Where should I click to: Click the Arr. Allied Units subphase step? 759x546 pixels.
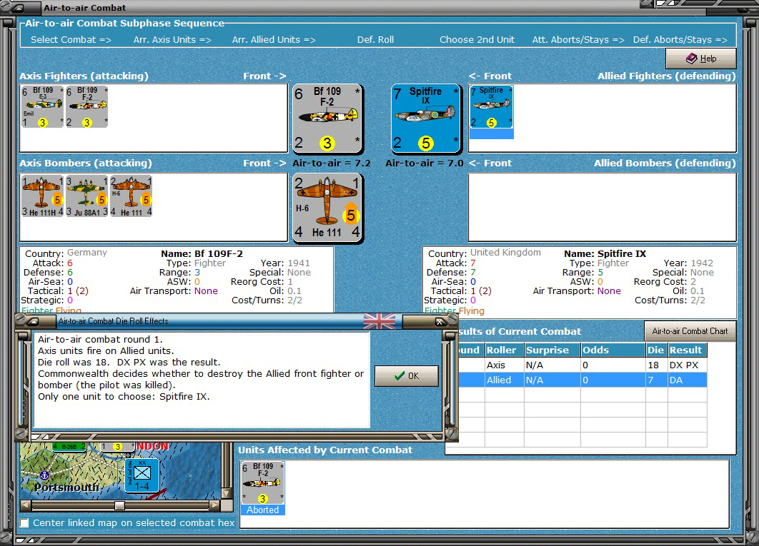tap(274, 40)
